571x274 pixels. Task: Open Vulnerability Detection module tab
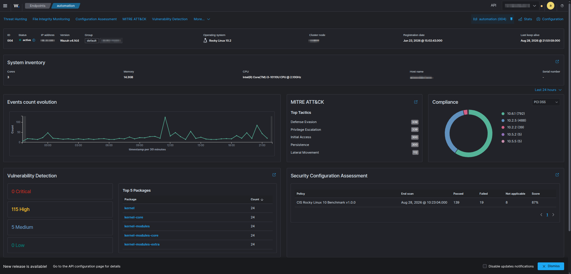pos(170,19)
